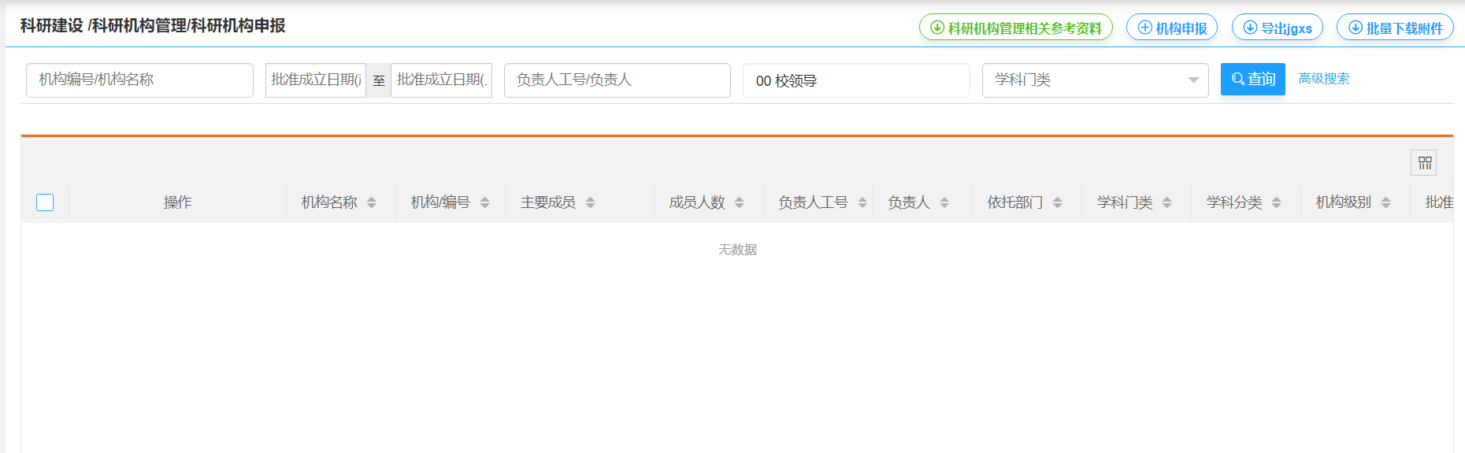
Task: Focus the 机构编号/机构名称 input field
Action: tap(139, 80)
